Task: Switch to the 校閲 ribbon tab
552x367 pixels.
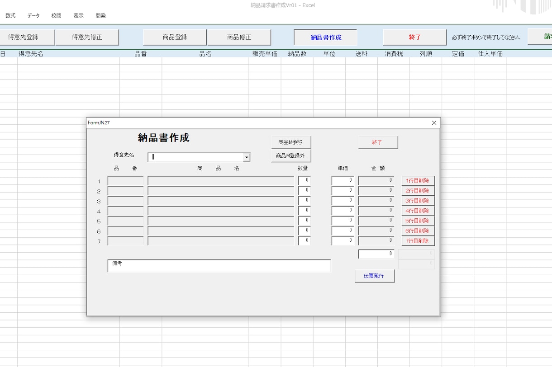Action: click(x=56, y=15)
